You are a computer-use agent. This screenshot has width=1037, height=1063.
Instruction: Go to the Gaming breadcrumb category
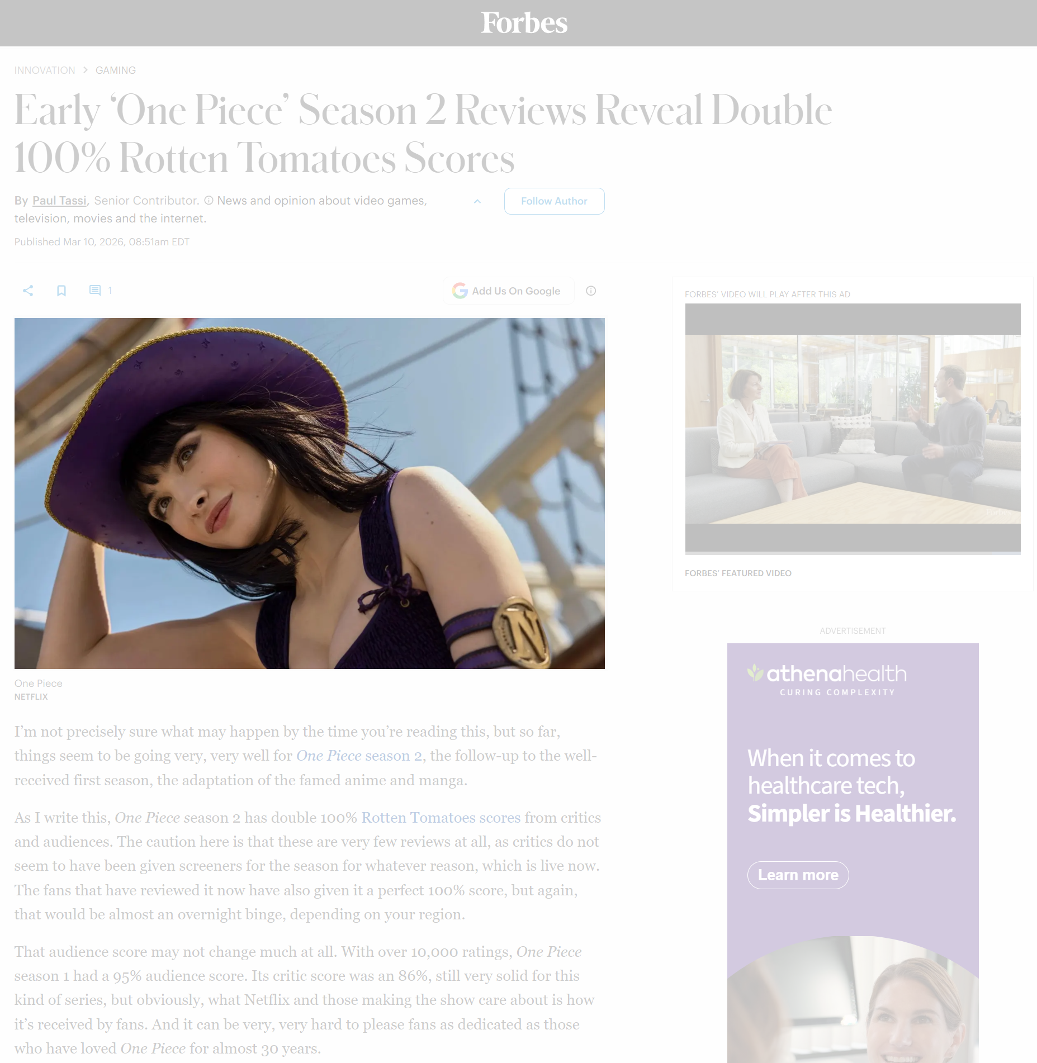tap(116, 70)
